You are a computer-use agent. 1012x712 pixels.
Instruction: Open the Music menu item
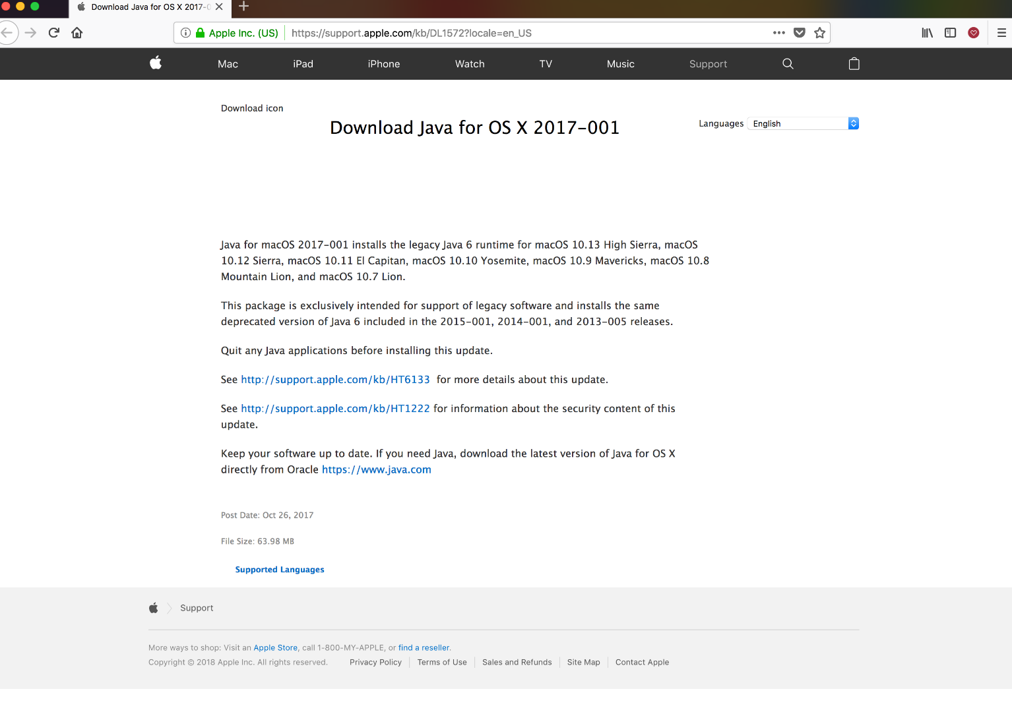tap(621, 64)
